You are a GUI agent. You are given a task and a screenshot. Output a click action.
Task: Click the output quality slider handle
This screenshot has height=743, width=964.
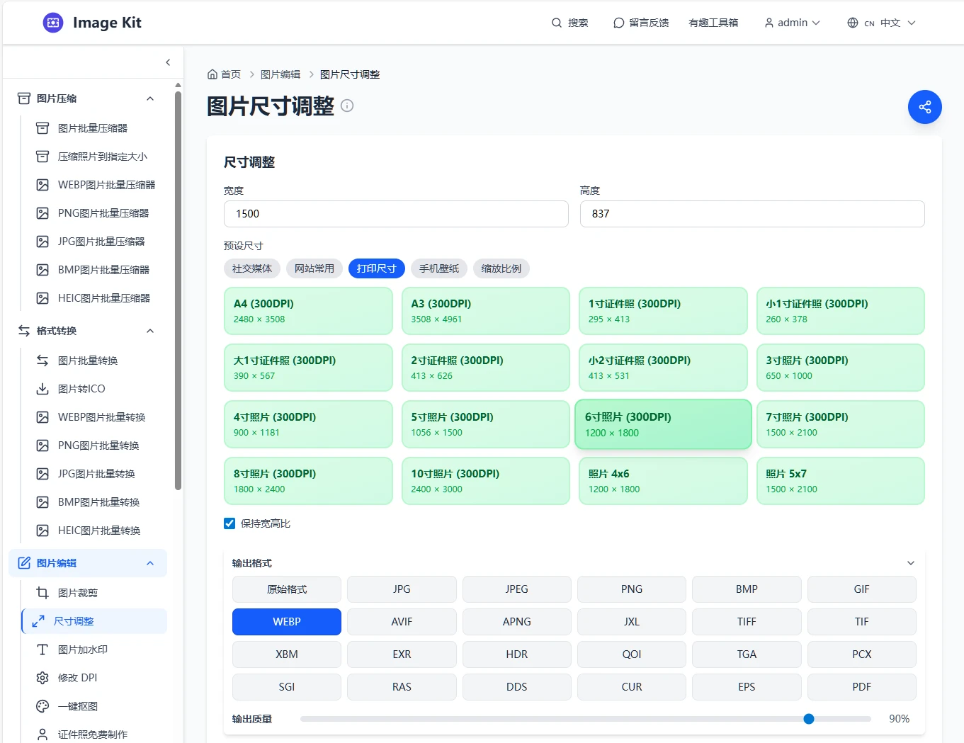pyautogui.click(x=809, y=719)
